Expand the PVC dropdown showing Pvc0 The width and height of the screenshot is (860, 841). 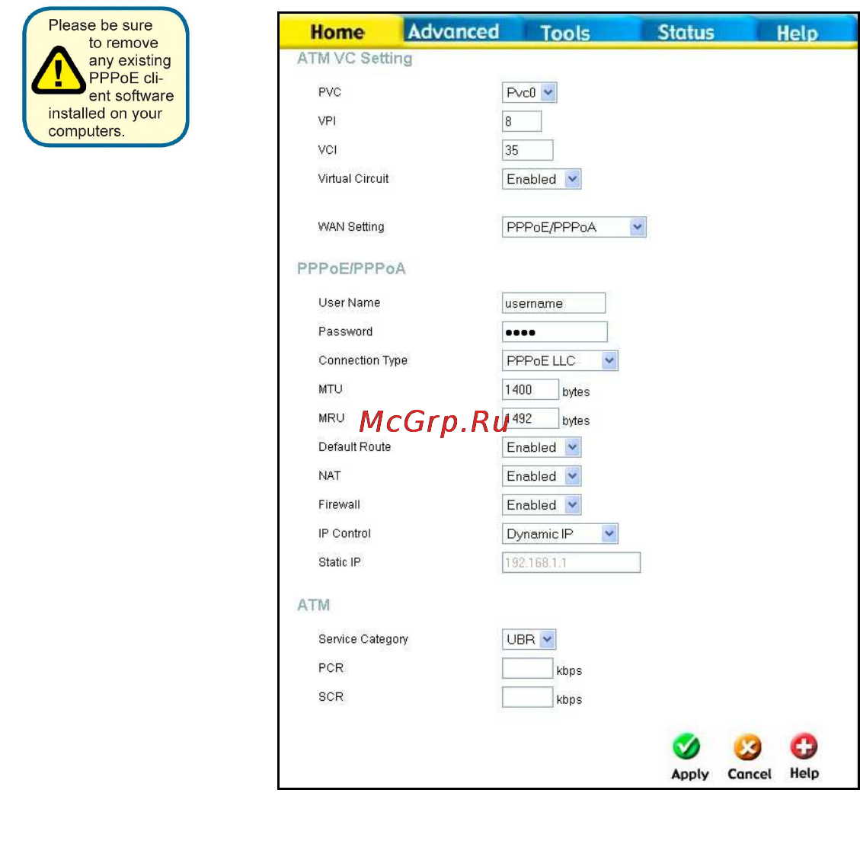(x=529, y=93)
